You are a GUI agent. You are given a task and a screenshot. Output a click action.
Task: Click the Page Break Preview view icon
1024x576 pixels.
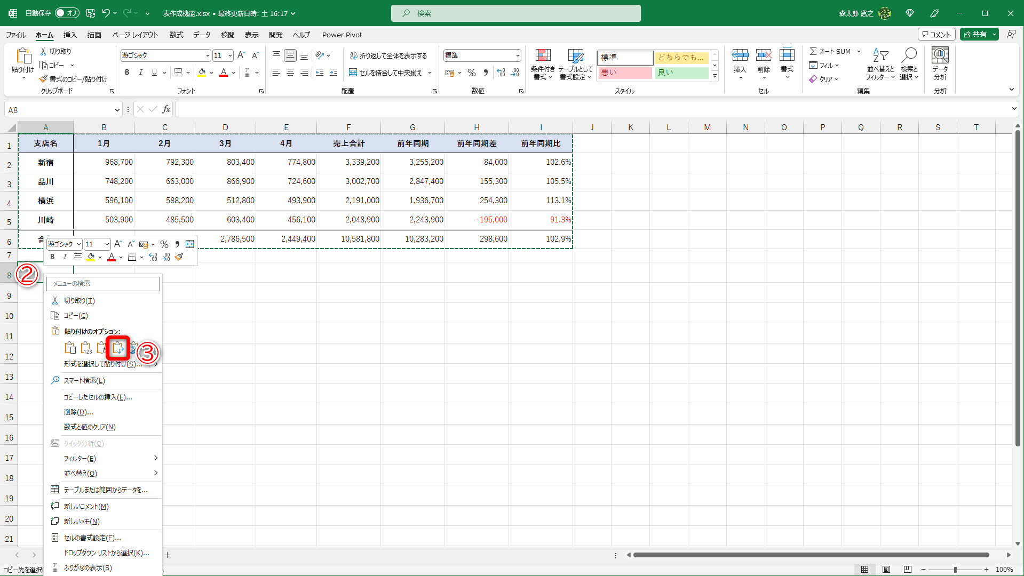click(x=908, y=570)
